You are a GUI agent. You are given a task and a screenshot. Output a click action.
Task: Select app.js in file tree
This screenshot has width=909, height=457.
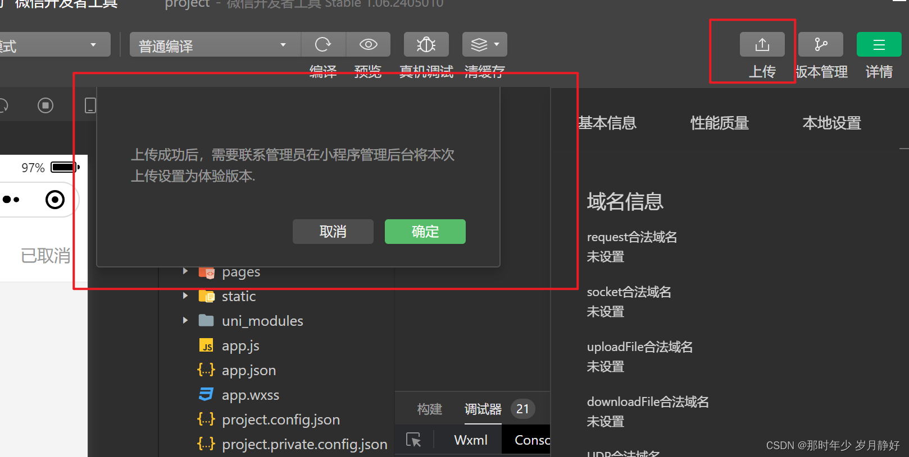pos(240,345)
